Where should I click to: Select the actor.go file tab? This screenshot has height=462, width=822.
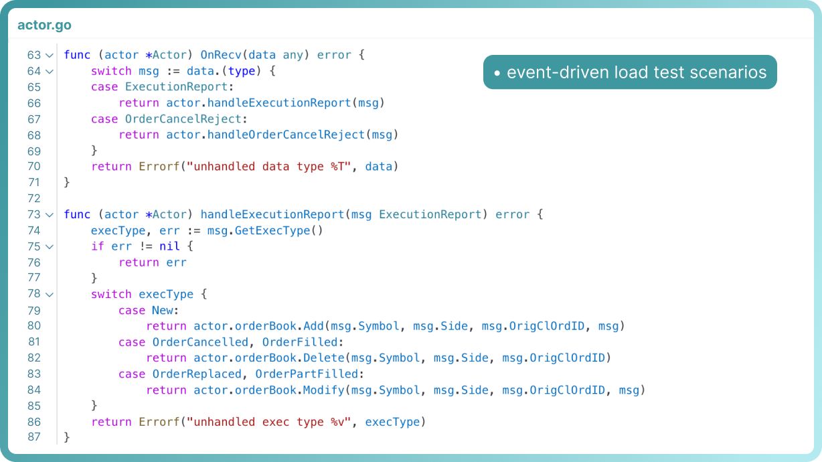coord(44,25)
